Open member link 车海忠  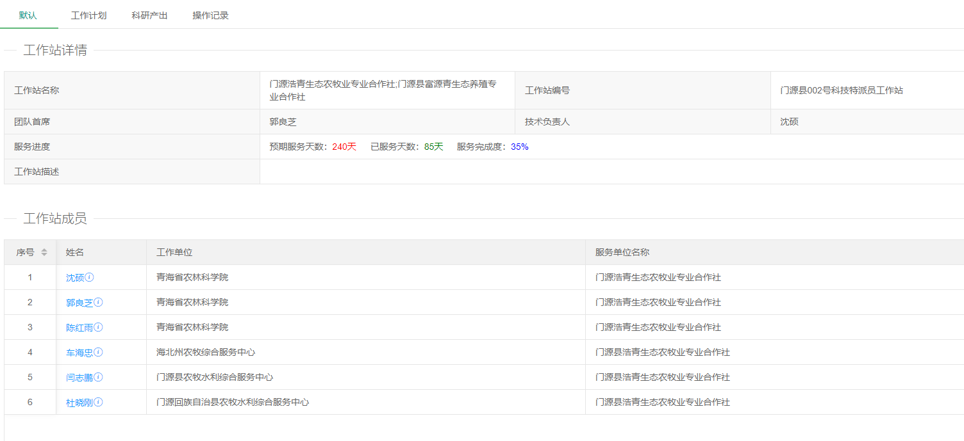[79, 353]
